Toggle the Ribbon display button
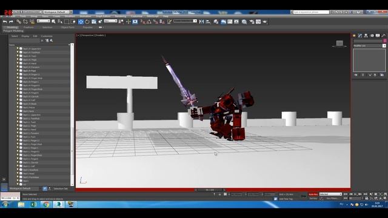 pos(223,22)
